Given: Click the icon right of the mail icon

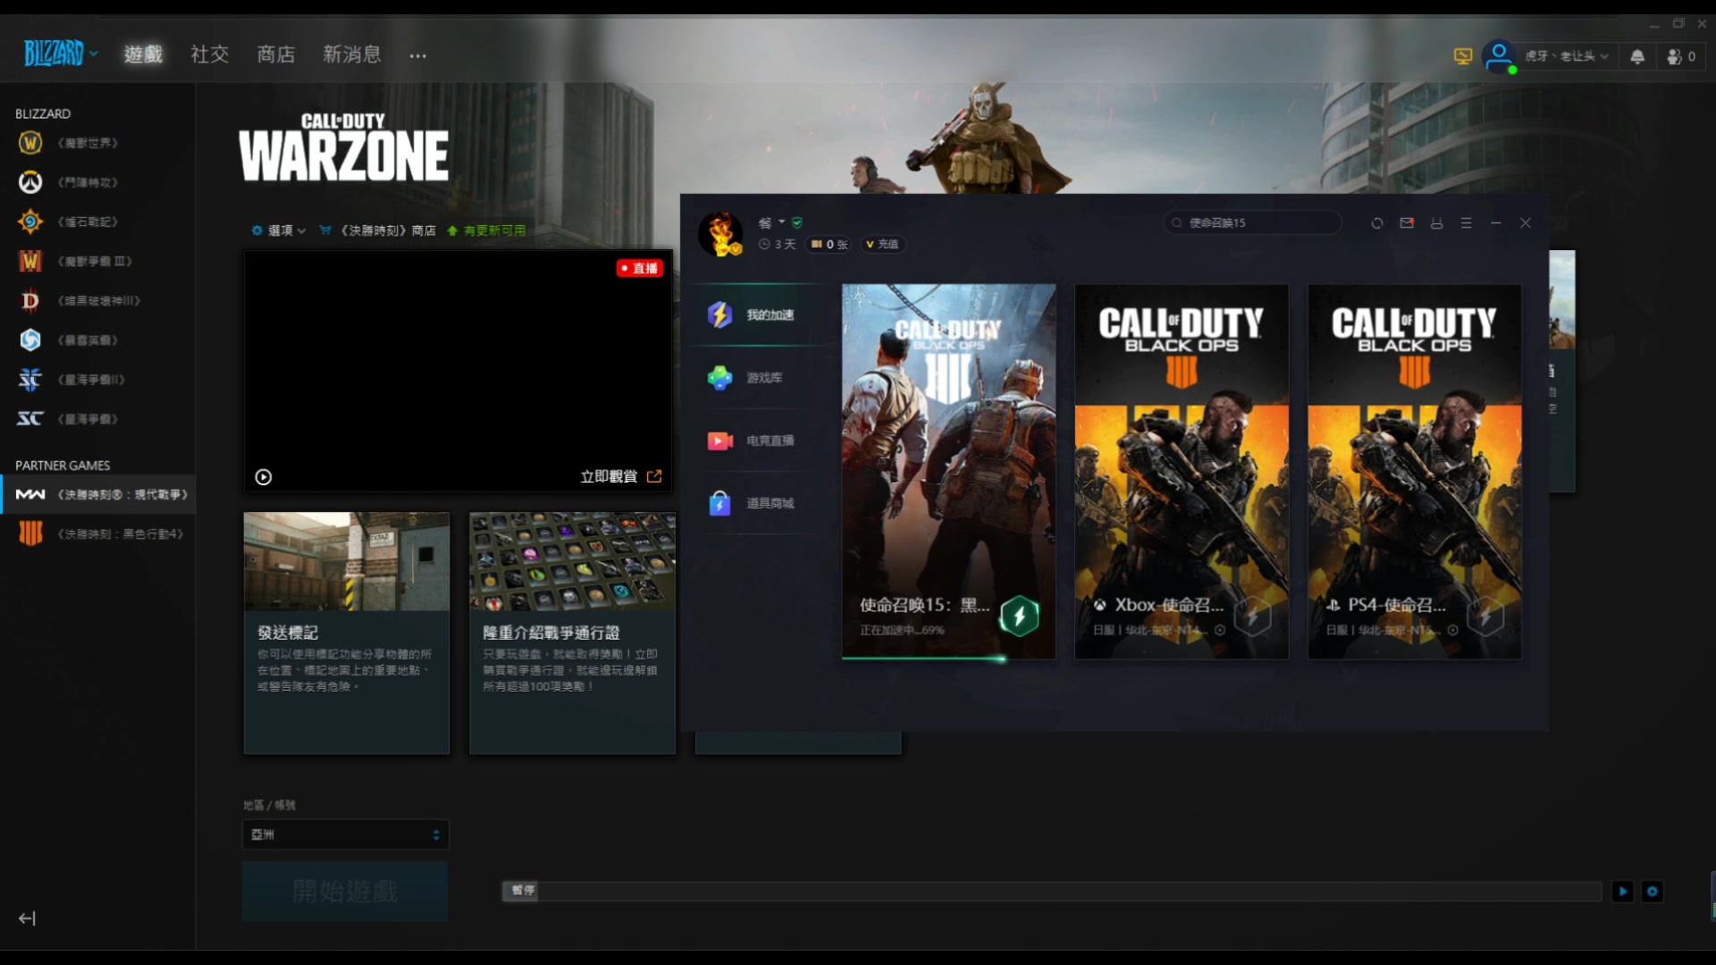Looking at the screenshot, I should [x=1436, y=223].
